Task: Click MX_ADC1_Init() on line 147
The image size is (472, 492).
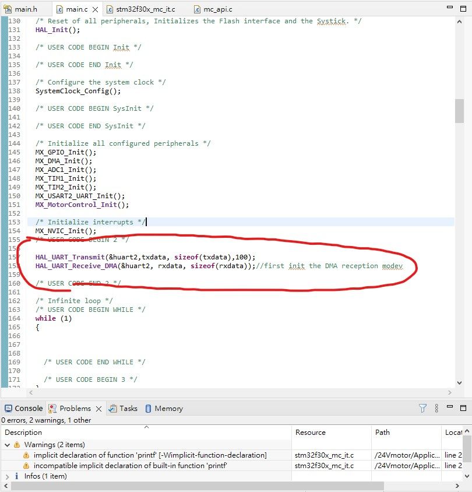Action: [65, 170]
